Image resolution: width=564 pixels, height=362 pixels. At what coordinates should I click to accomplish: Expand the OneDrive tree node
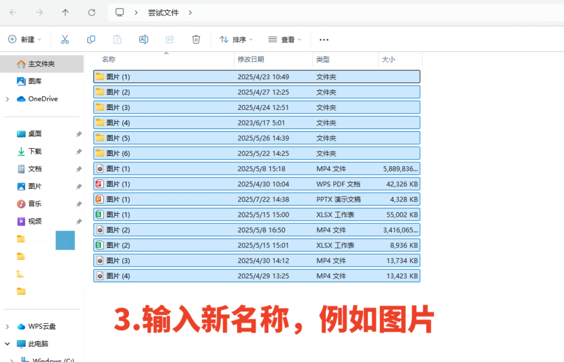pos(8,99)
